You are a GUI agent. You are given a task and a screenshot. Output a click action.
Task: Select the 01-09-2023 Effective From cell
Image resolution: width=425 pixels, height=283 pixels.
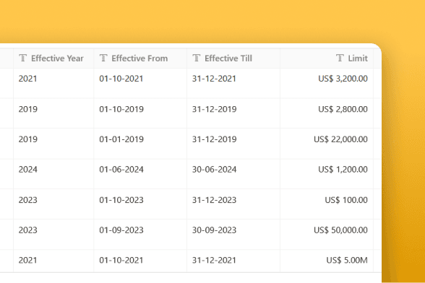pyautogui.click(x=140, y=234)
